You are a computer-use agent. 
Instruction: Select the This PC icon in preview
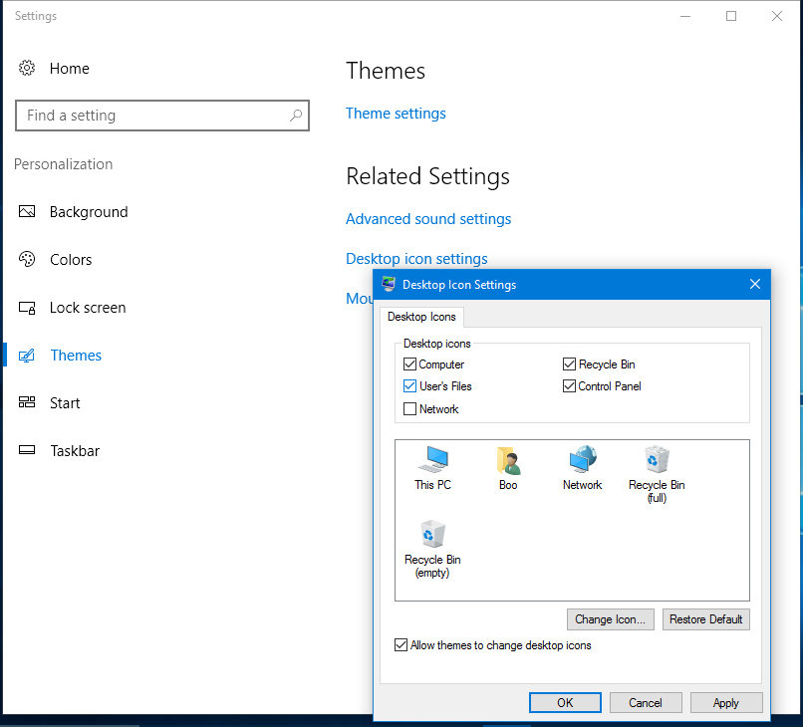pos(432,461)
